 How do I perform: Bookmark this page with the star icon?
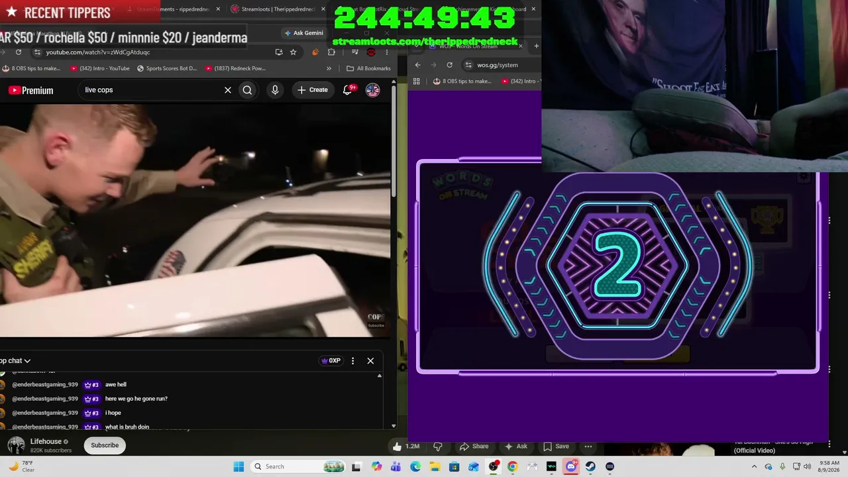point(293,52)
